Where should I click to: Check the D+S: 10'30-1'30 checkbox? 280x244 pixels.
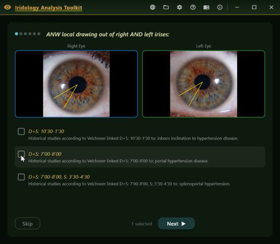[21, 131]
